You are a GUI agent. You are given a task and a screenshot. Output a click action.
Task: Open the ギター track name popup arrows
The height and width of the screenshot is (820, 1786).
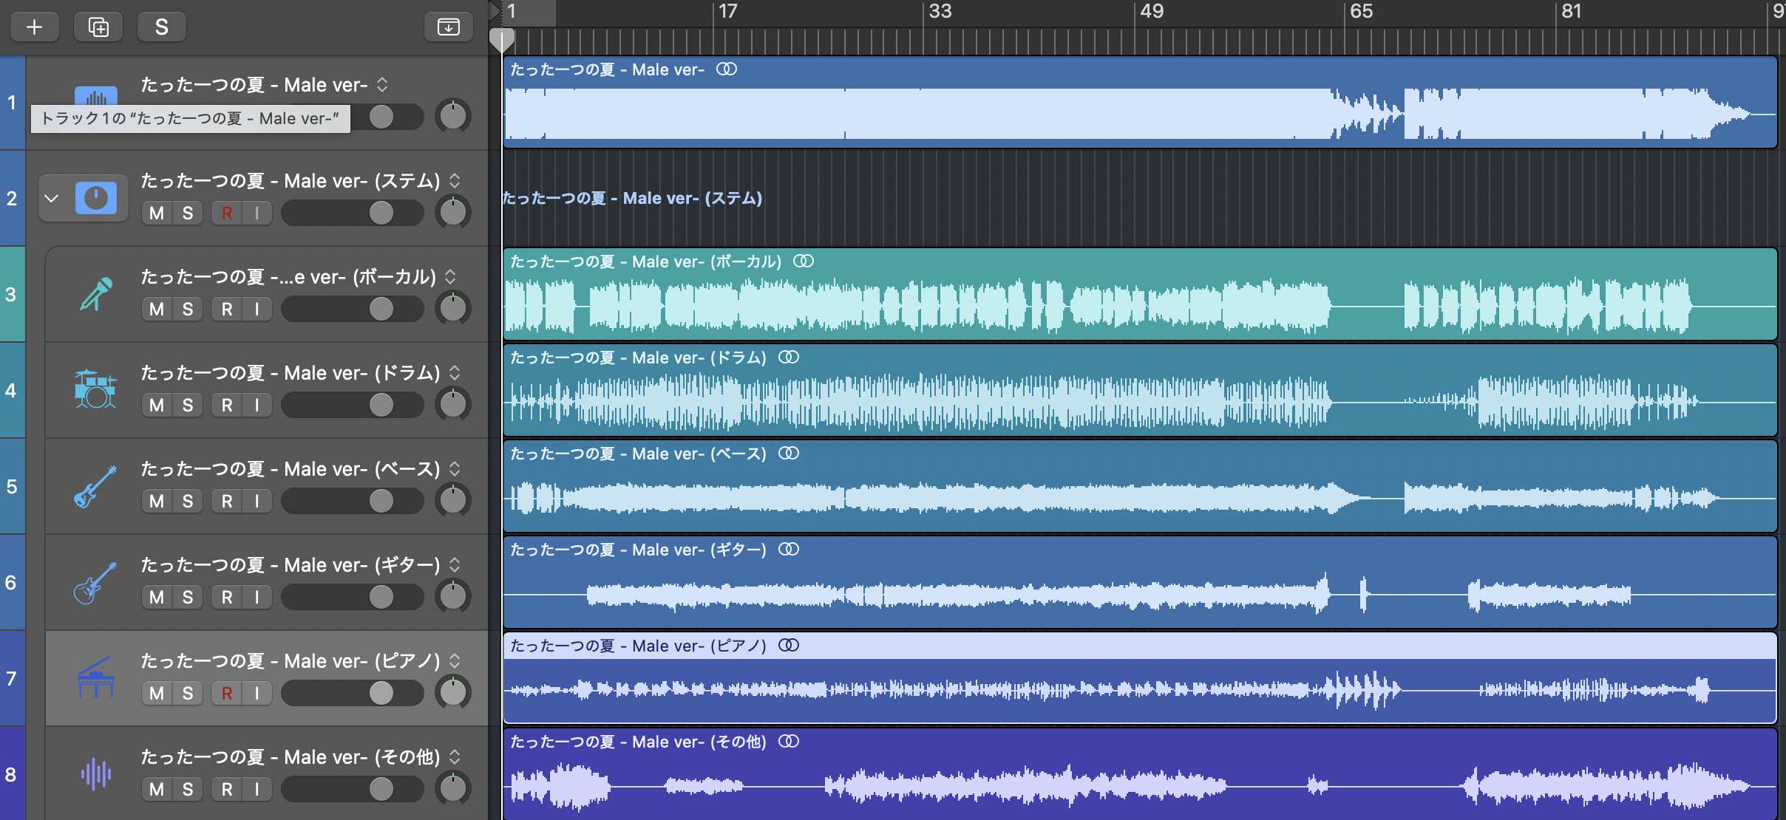[455, 564]
